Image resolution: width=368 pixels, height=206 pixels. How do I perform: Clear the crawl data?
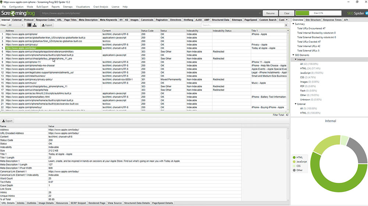pos(287,13)
